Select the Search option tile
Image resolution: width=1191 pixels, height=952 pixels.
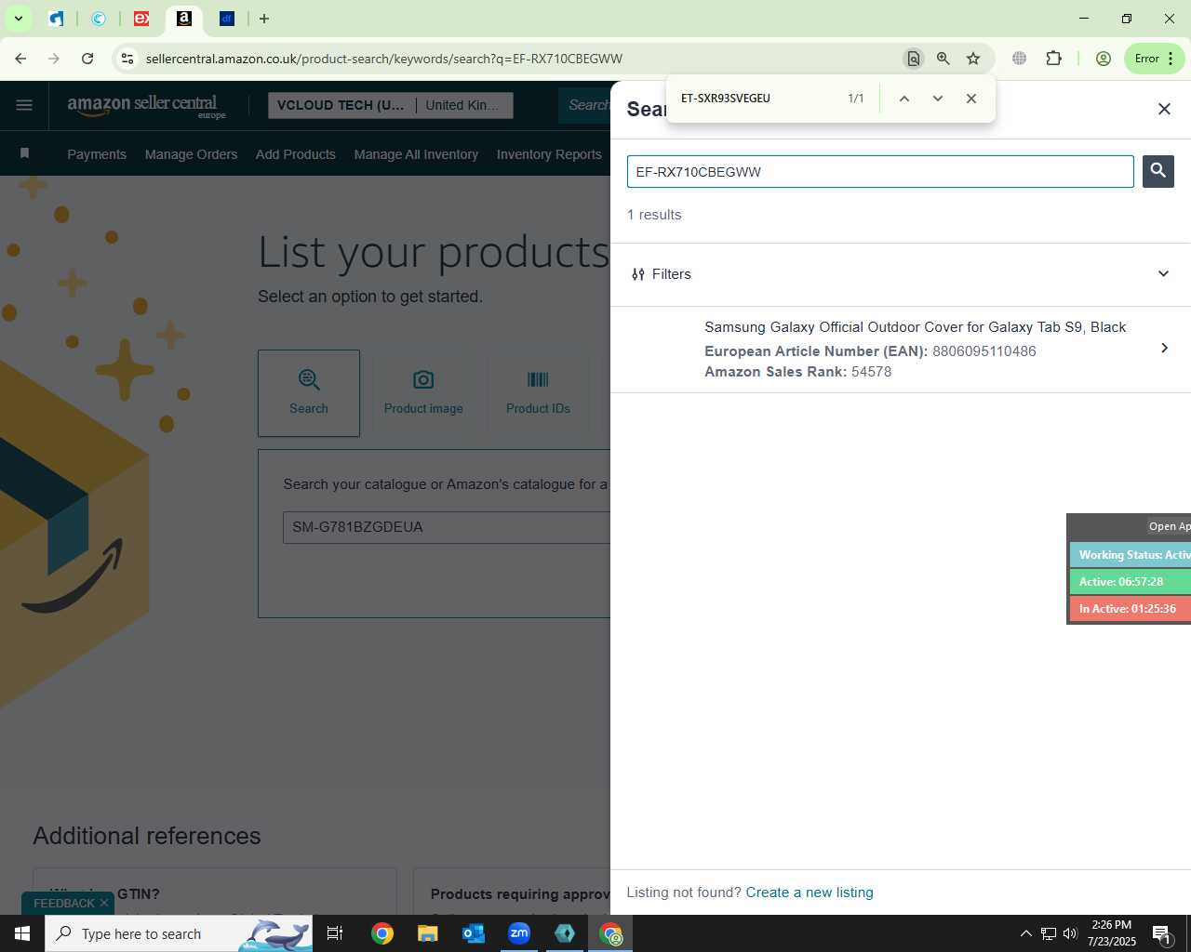click(x=309, y=393)
